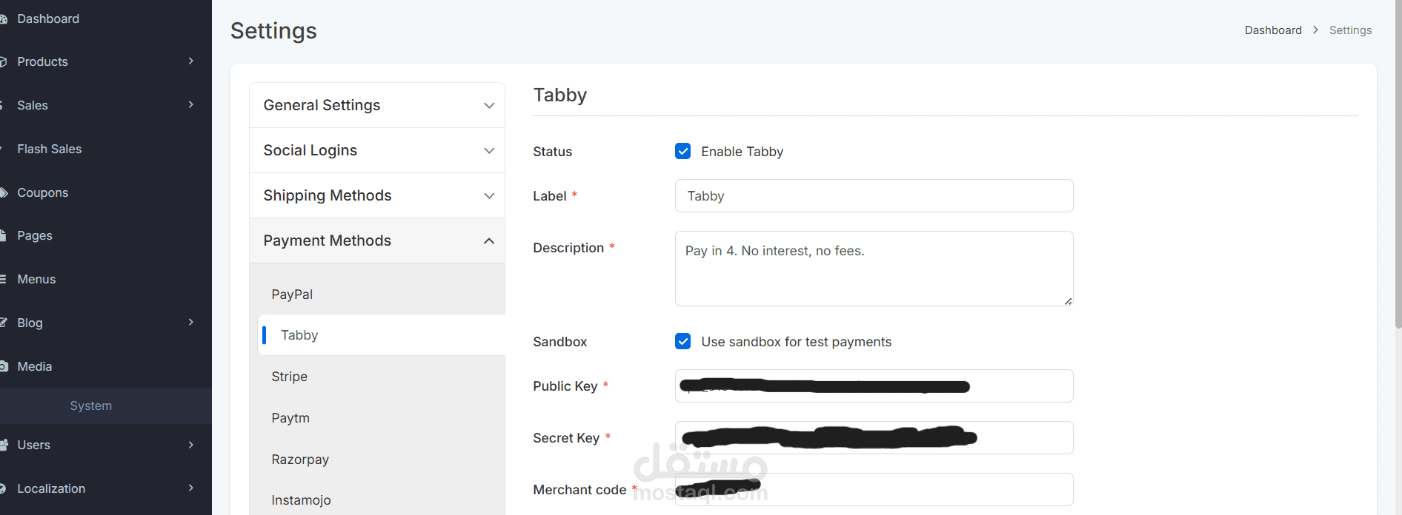
Task: Click the Social Logins chevron icon
Action: point(489,151)
